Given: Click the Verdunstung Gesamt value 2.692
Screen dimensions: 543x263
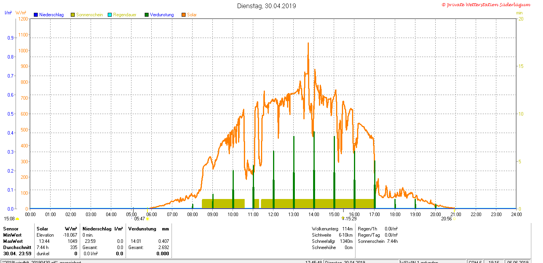Looking at the screenshot, I should [x=163, y=247].
